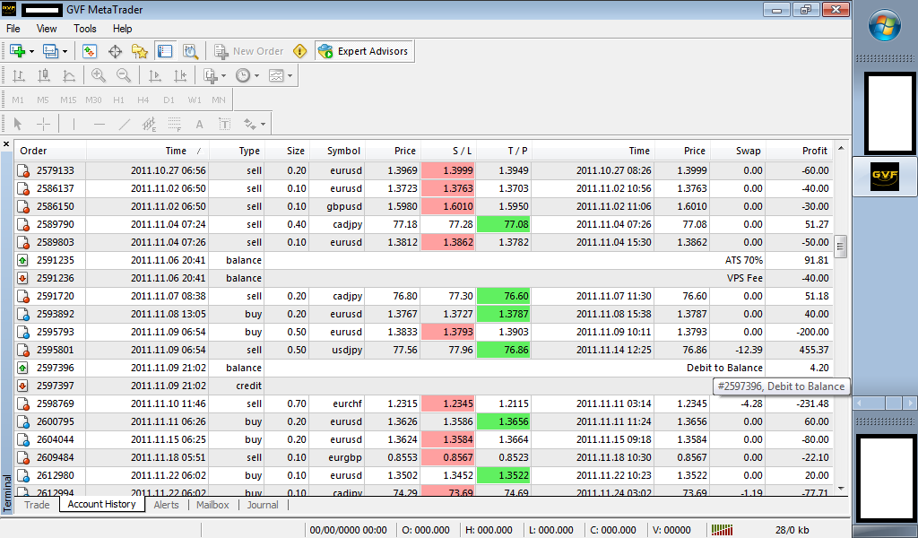Toggle the Navigator folder-star button
The width and height of the screenshot is (918, 538).
[140, 51]
